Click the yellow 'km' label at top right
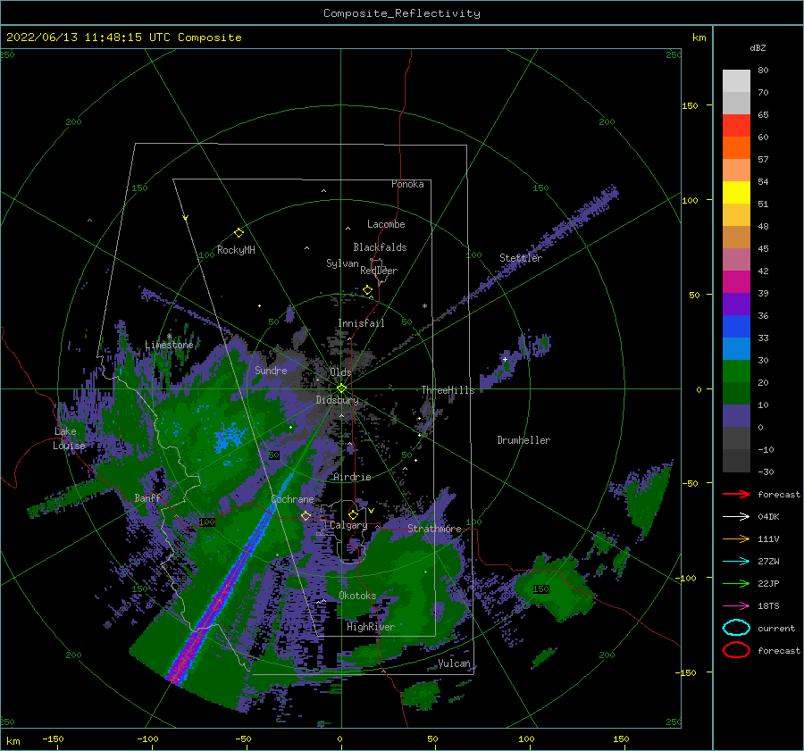The height and width of the screenshot is (751, 804). tap(699, 38)
